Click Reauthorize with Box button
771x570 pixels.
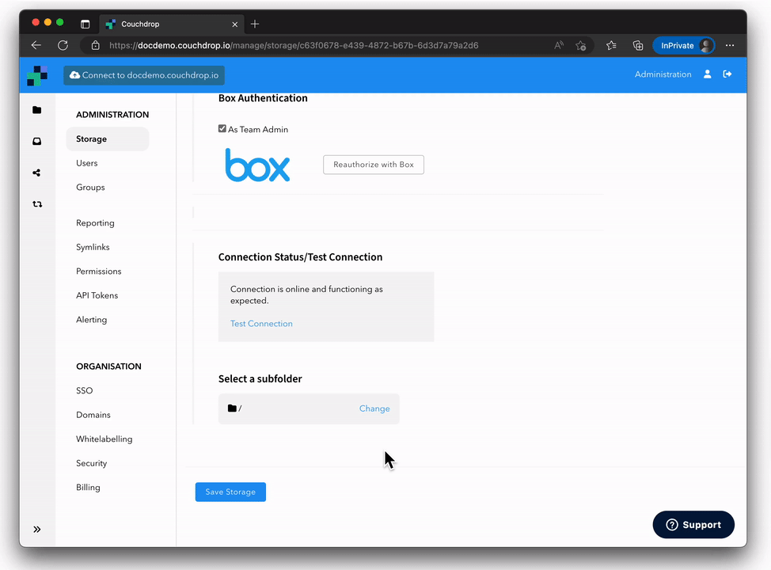pyautogui.click(x=374, y=165)
